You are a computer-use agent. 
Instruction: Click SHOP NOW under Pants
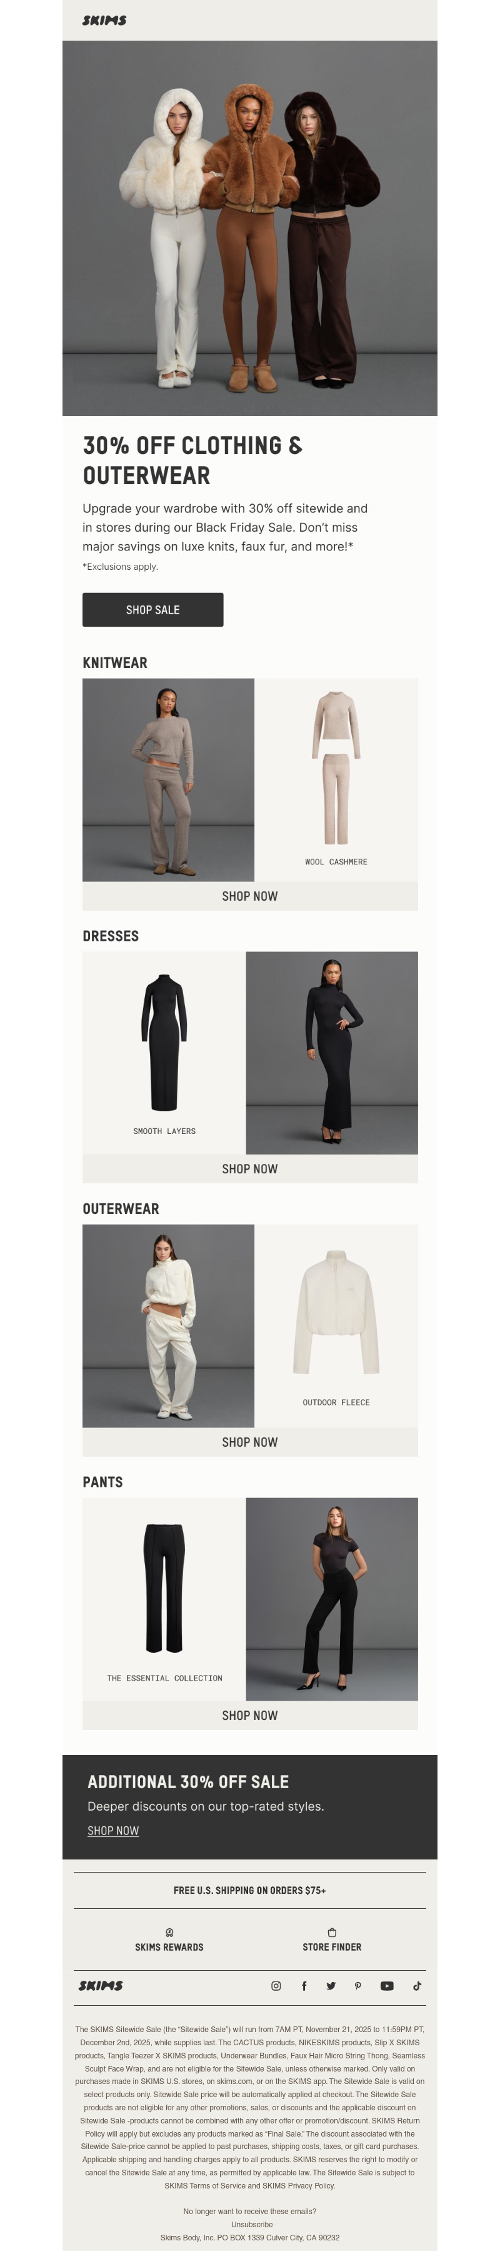click(249, 1714)
